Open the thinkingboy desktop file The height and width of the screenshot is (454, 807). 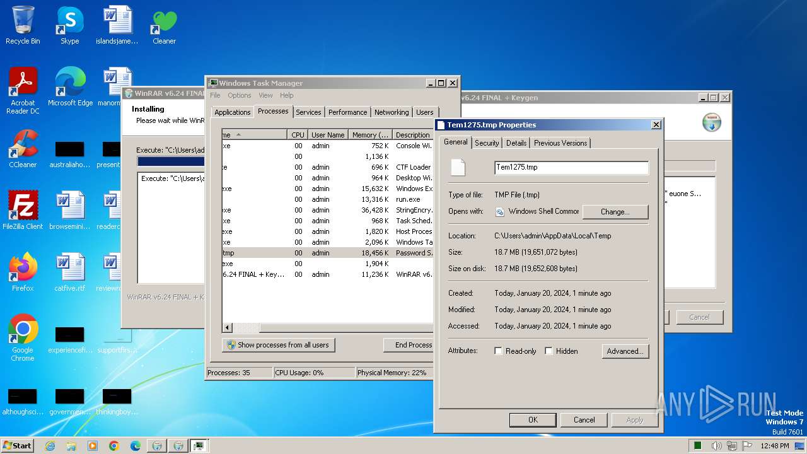pyautogui.click(x=117, y=402)
